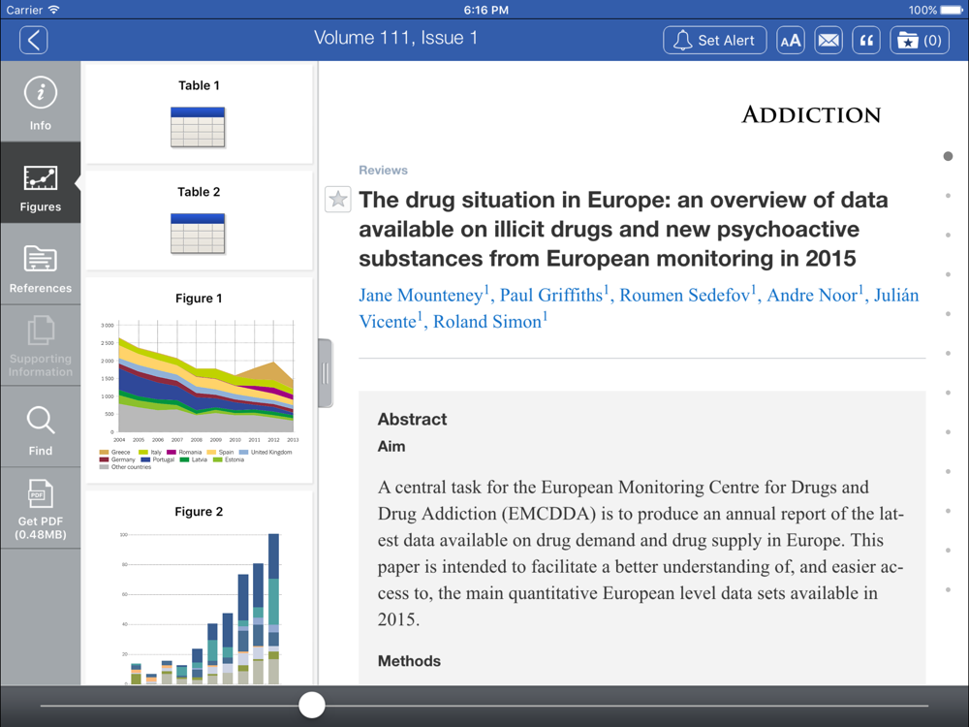Tap the Volume 111, Issue 1 title
969x727 pixels.
[x=395, y=39]
